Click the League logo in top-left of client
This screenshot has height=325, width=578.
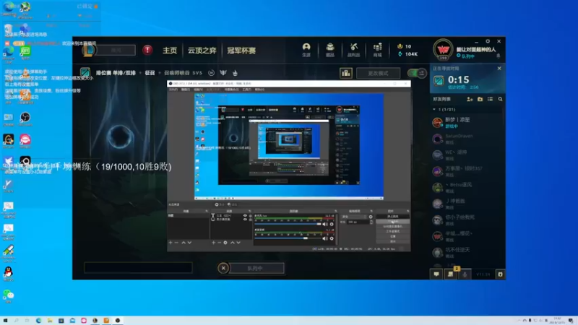88,50
